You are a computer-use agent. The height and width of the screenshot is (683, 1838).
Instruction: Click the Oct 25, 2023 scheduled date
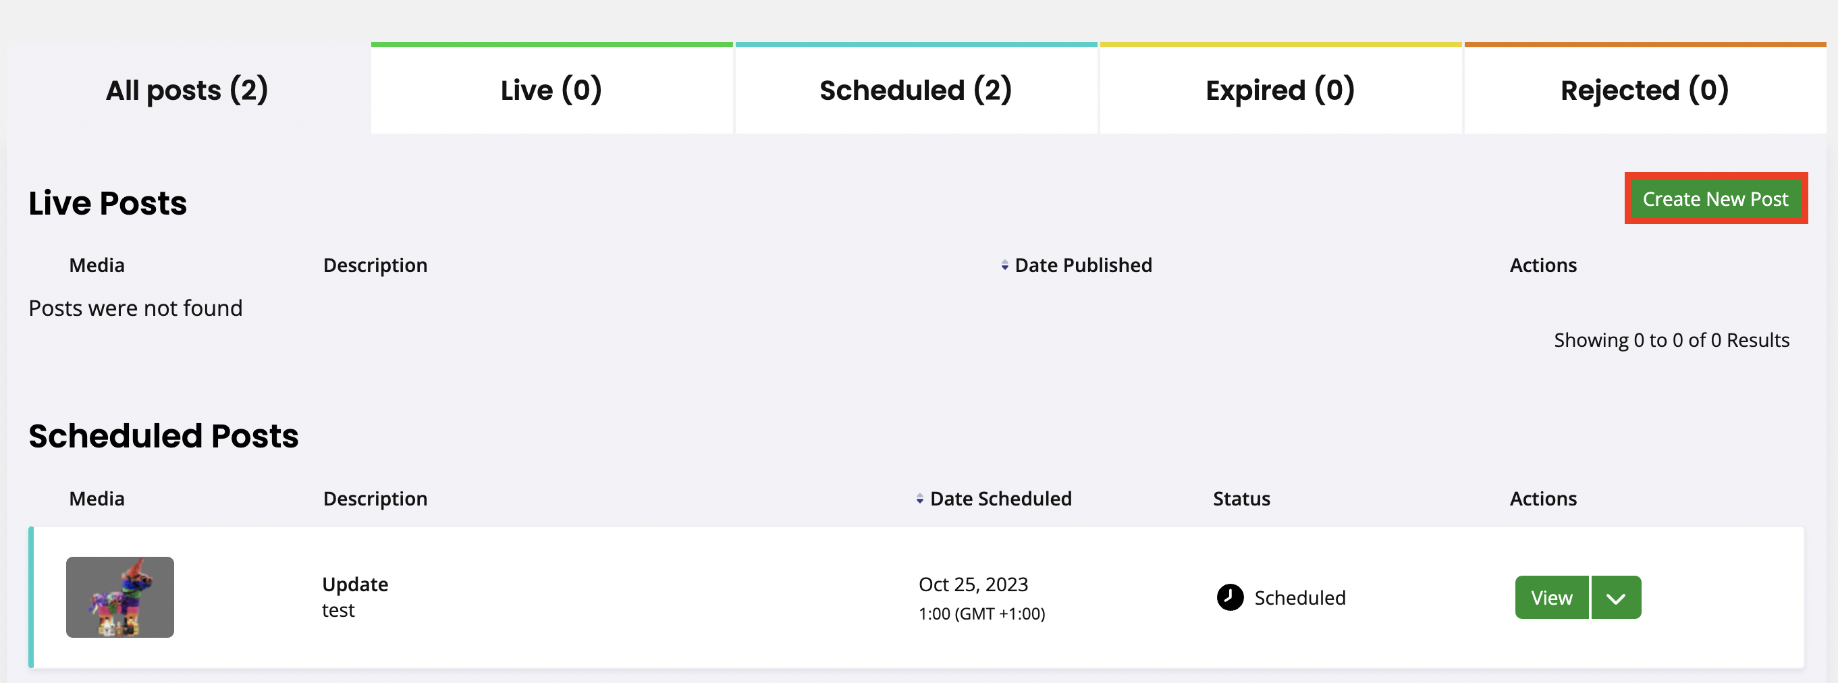(973, 584)
